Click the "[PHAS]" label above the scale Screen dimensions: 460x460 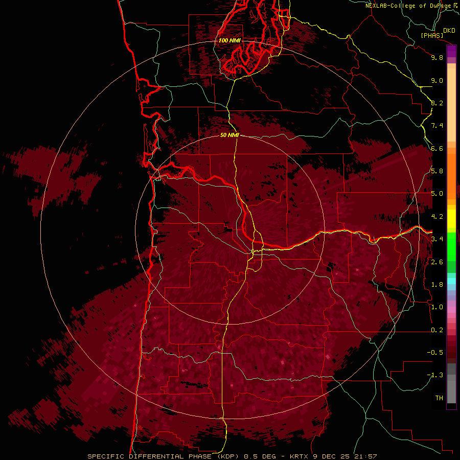(x=432, y=35)
